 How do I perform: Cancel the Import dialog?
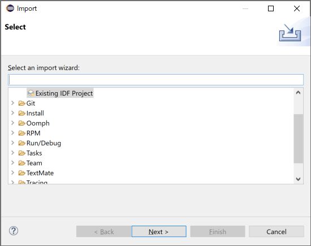(277, 231)
